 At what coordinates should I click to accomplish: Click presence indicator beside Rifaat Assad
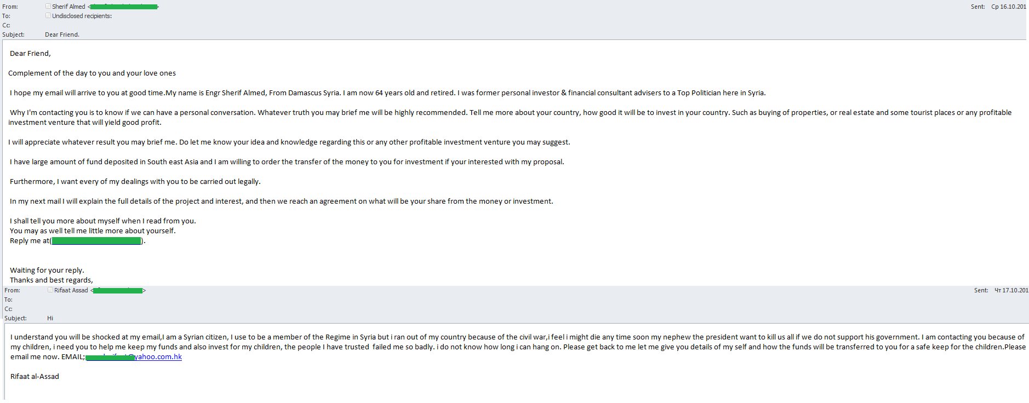coord(50,290)
